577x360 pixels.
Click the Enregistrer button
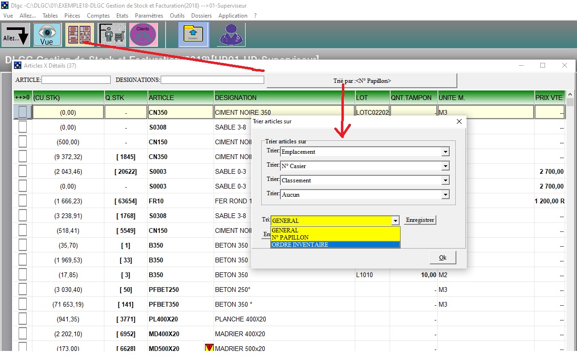pos(420,220)
